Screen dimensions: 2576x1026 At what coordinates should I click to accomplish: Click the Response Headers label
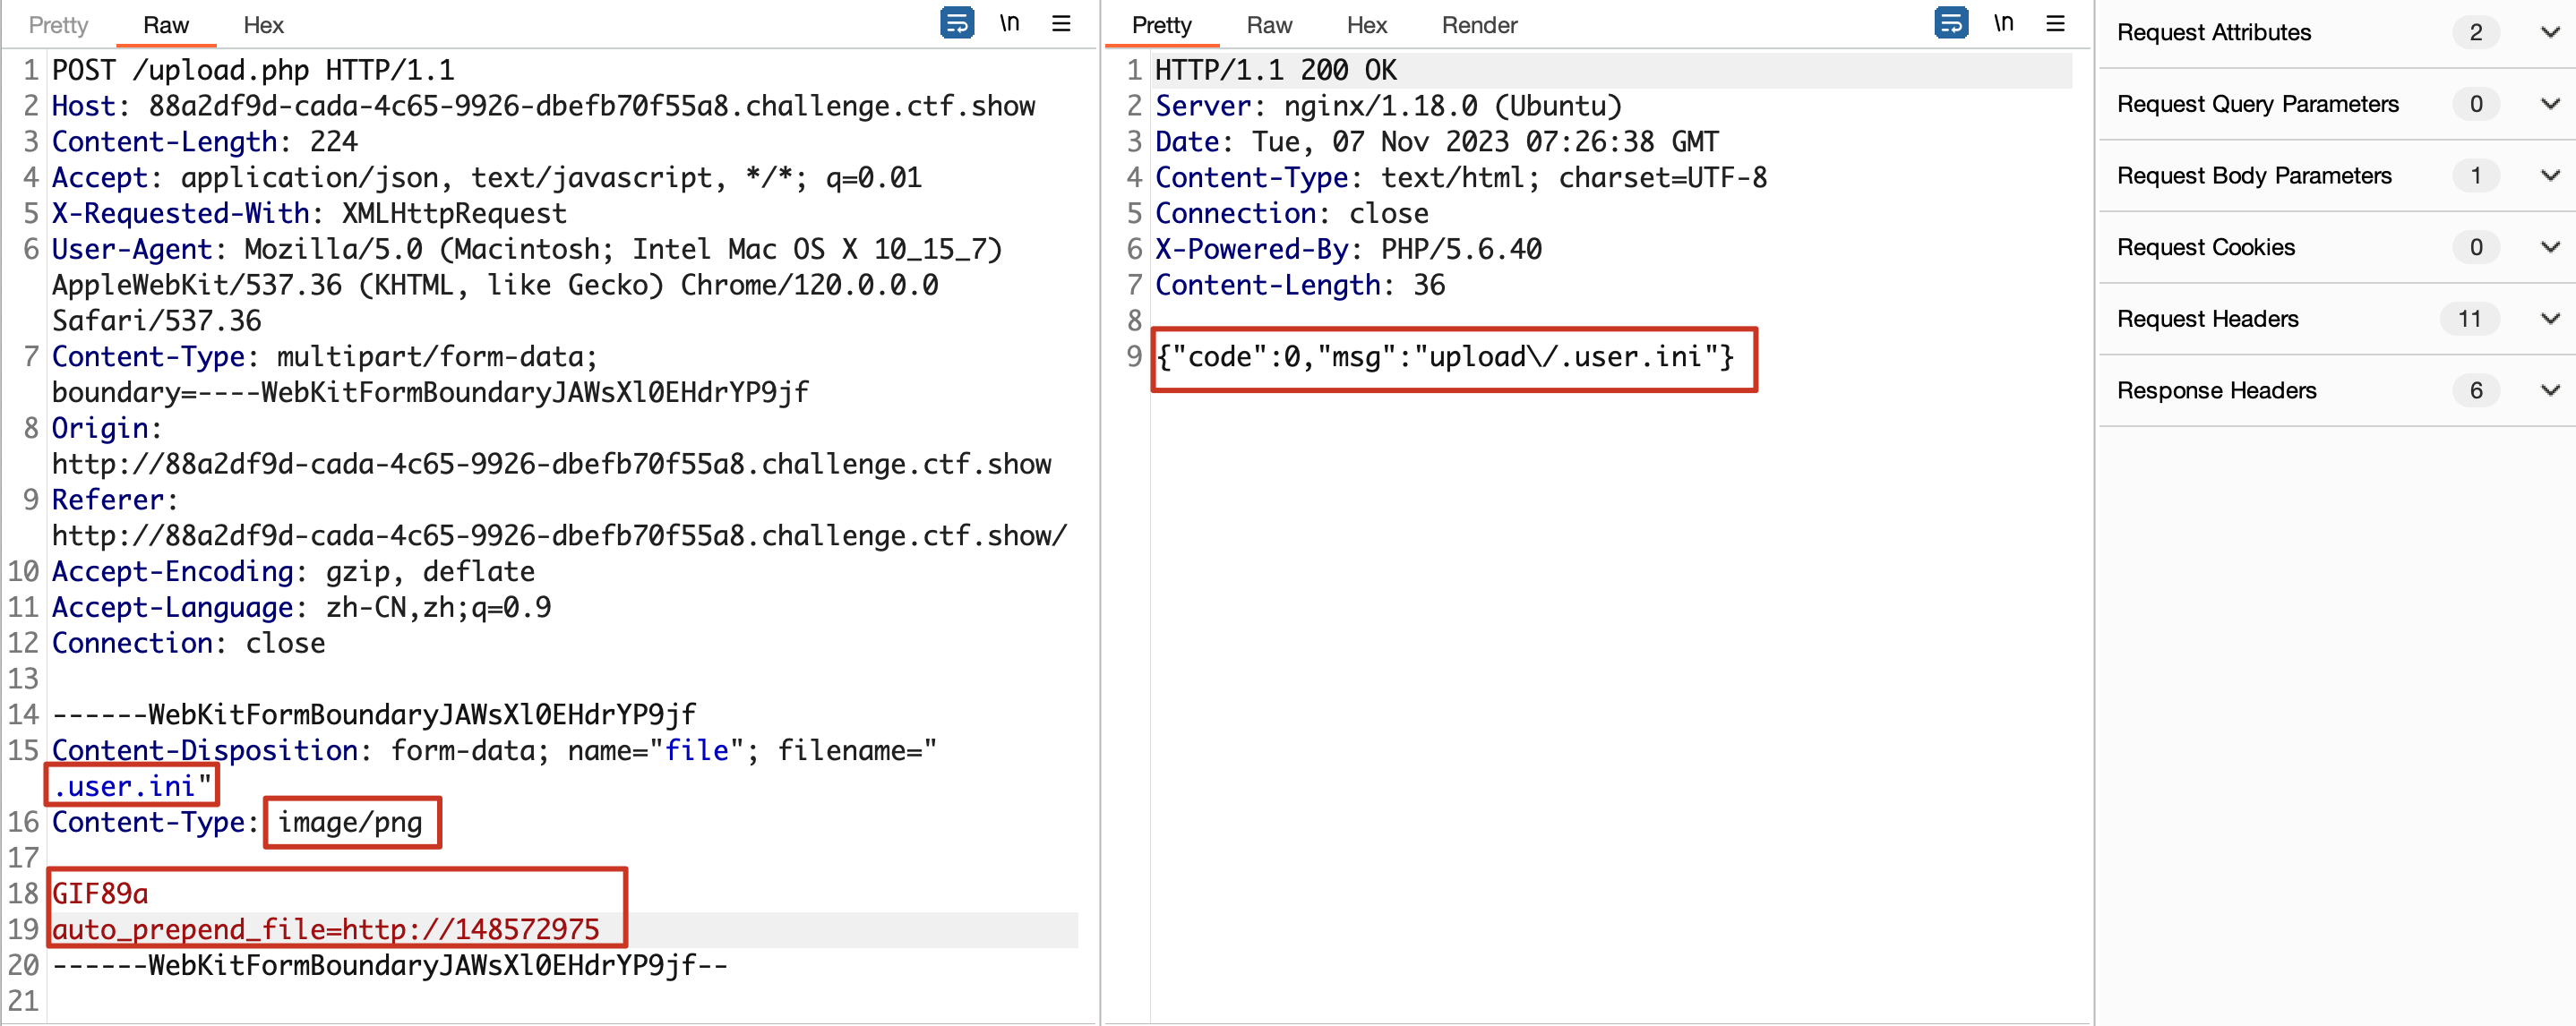coord(2217,390)
